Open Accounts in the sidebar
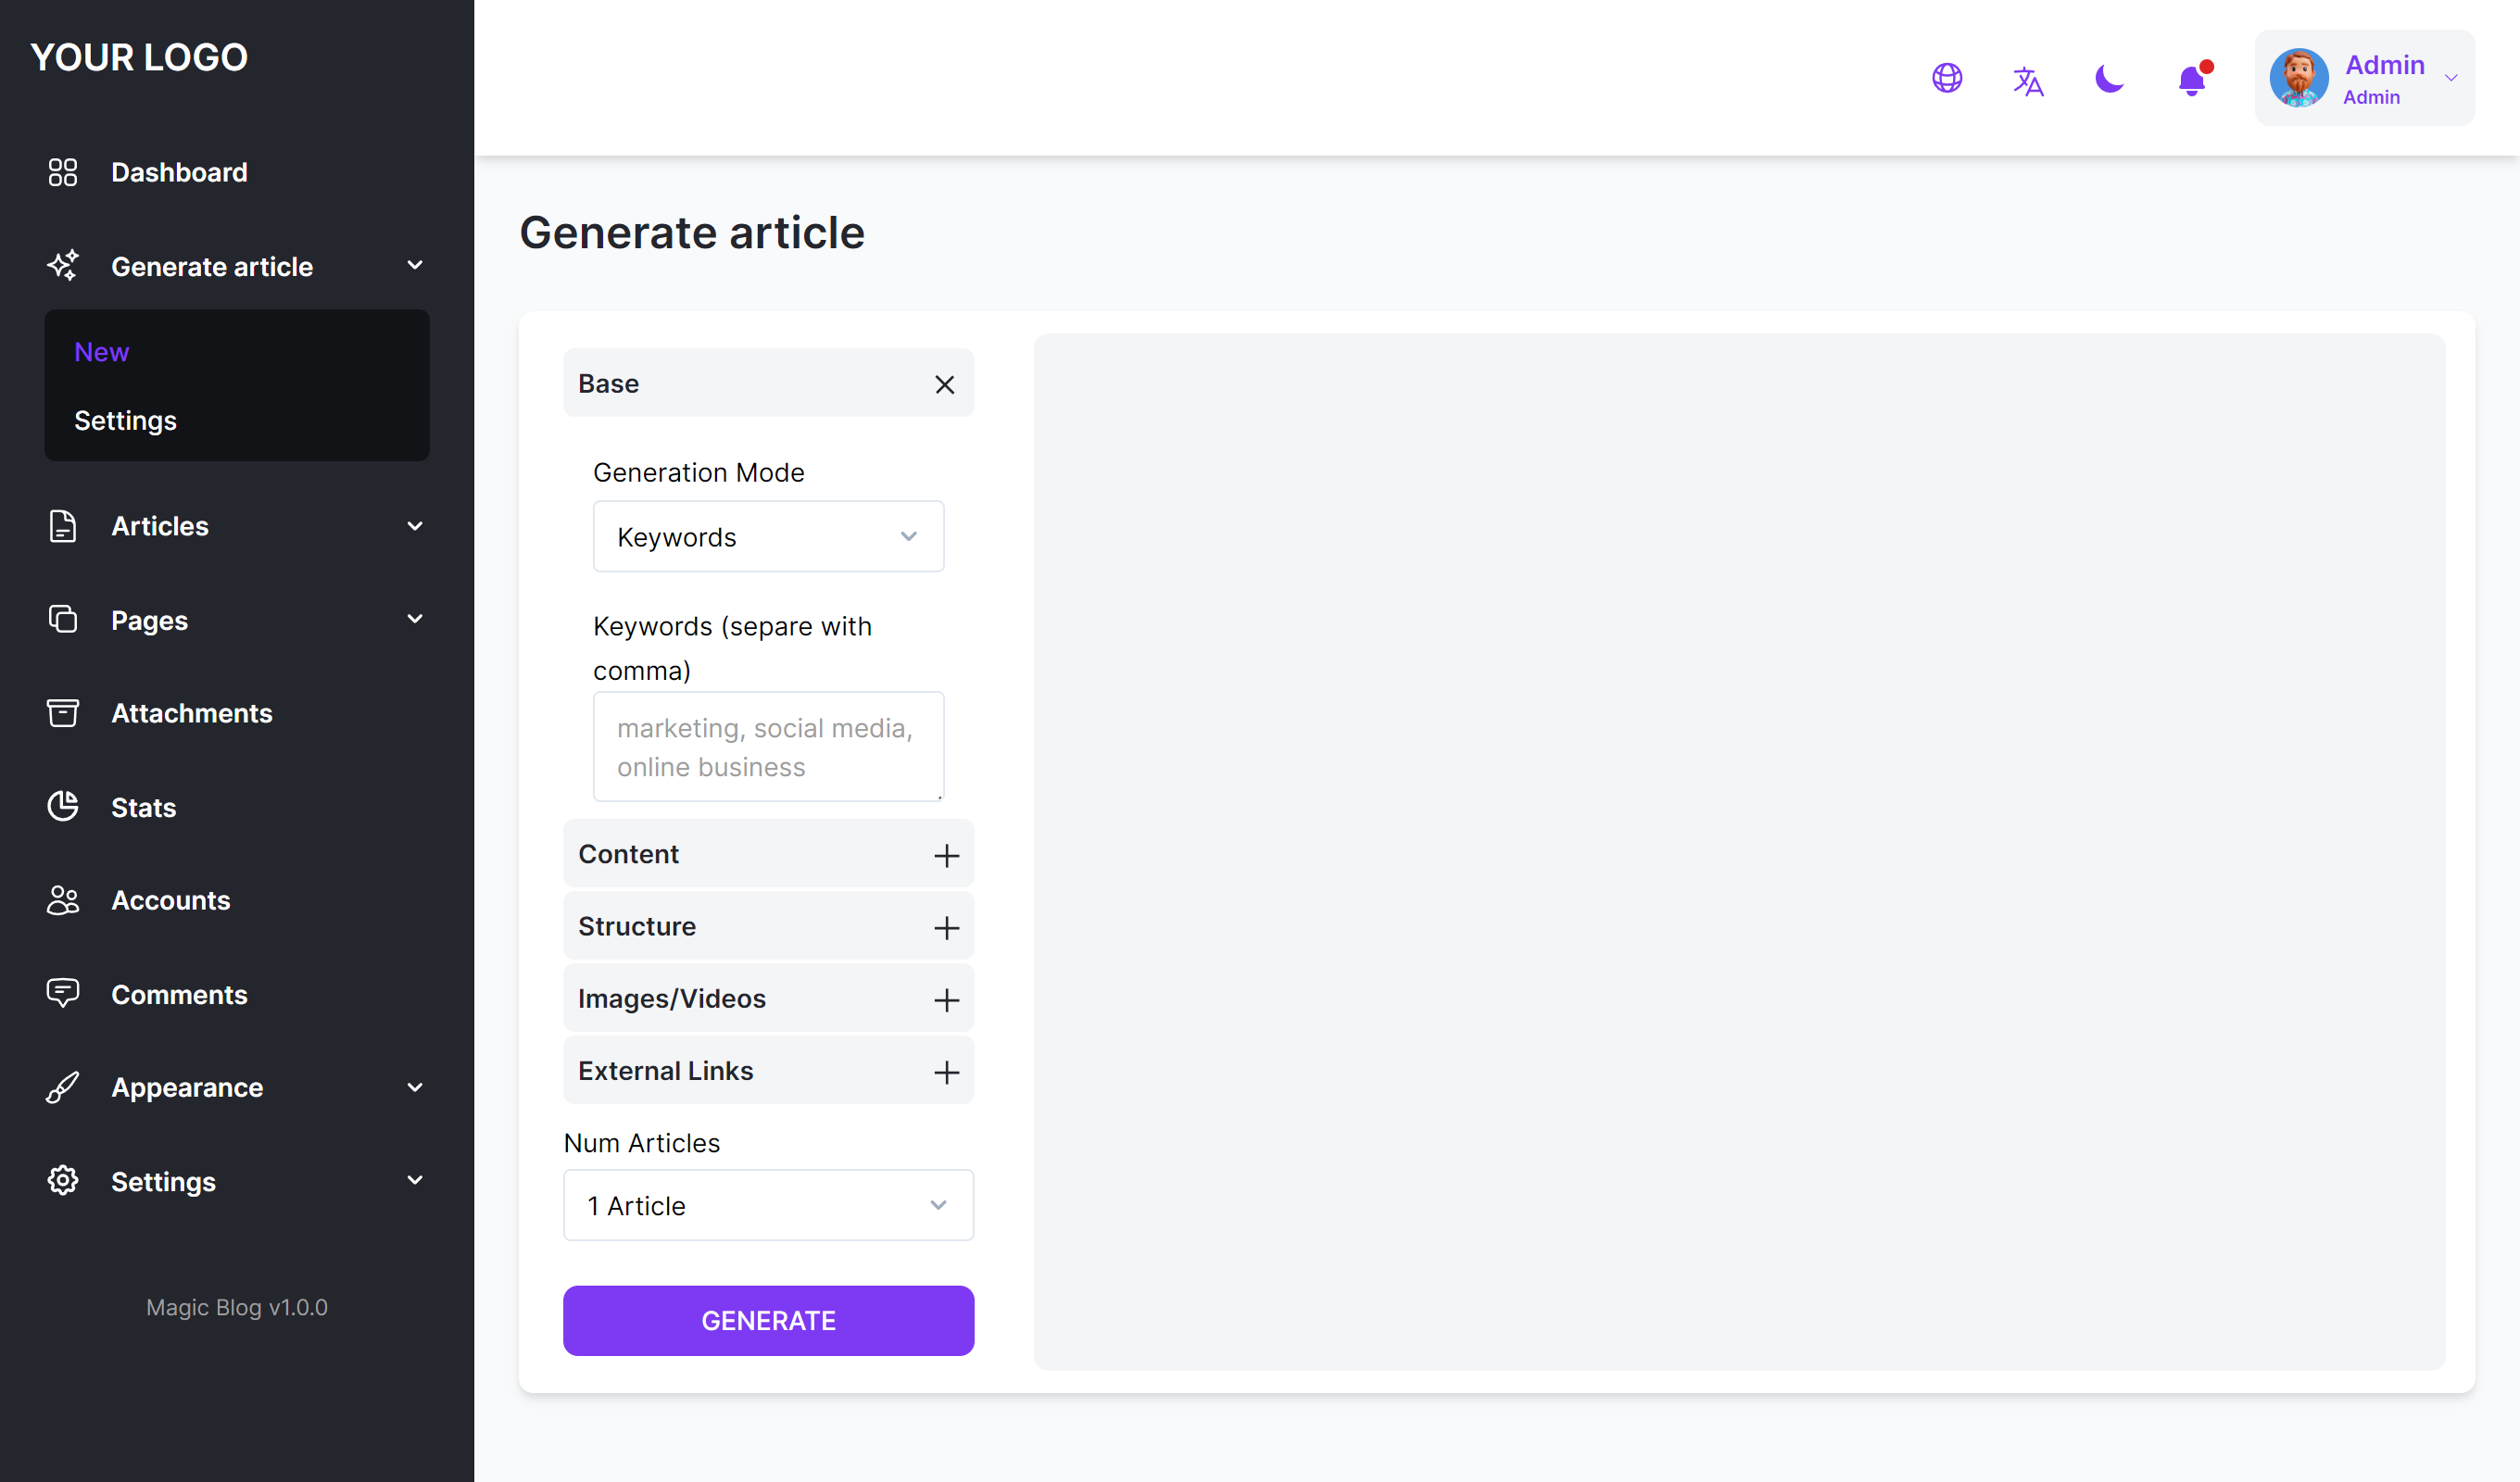2520x1482 pixels. point(170,900)
